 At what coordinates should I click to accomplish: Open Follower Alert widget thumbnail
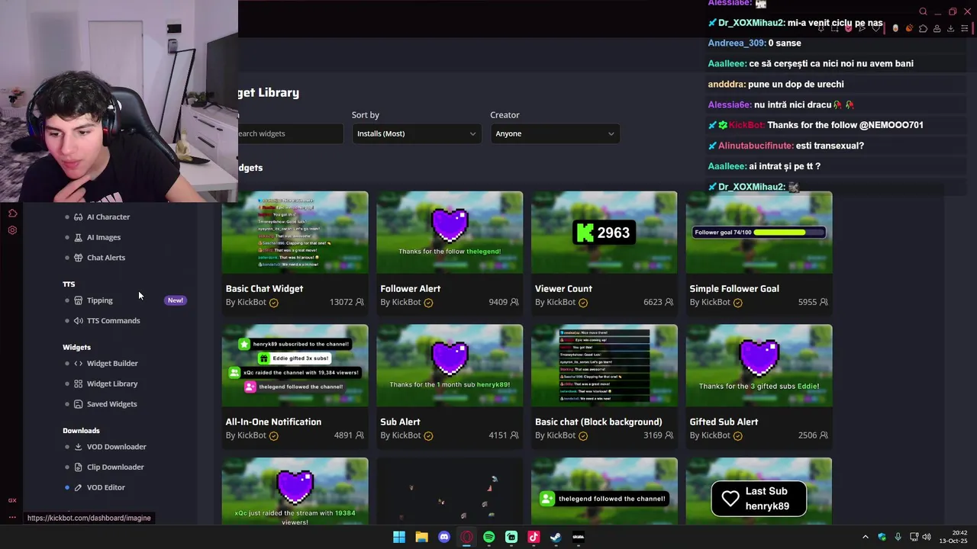coord(450,233)
